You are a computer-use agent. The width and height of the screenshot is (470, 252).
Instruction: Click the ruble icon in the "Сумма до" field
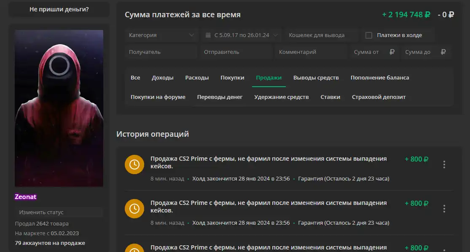(x=443, y=52)
